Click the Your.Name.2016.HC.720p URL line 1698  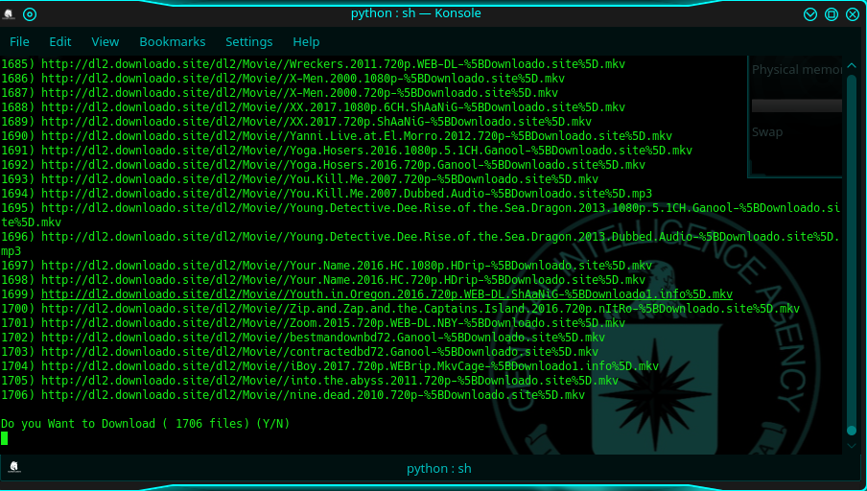pos(343,280)
